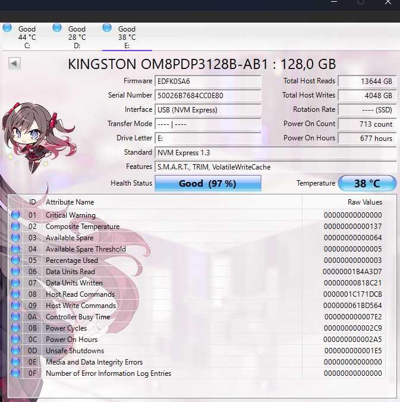400x402 pixels.
Task: Click the status orb for Unsafe Shutdowns
Action: pyautogui.click(x=15, y=350)
